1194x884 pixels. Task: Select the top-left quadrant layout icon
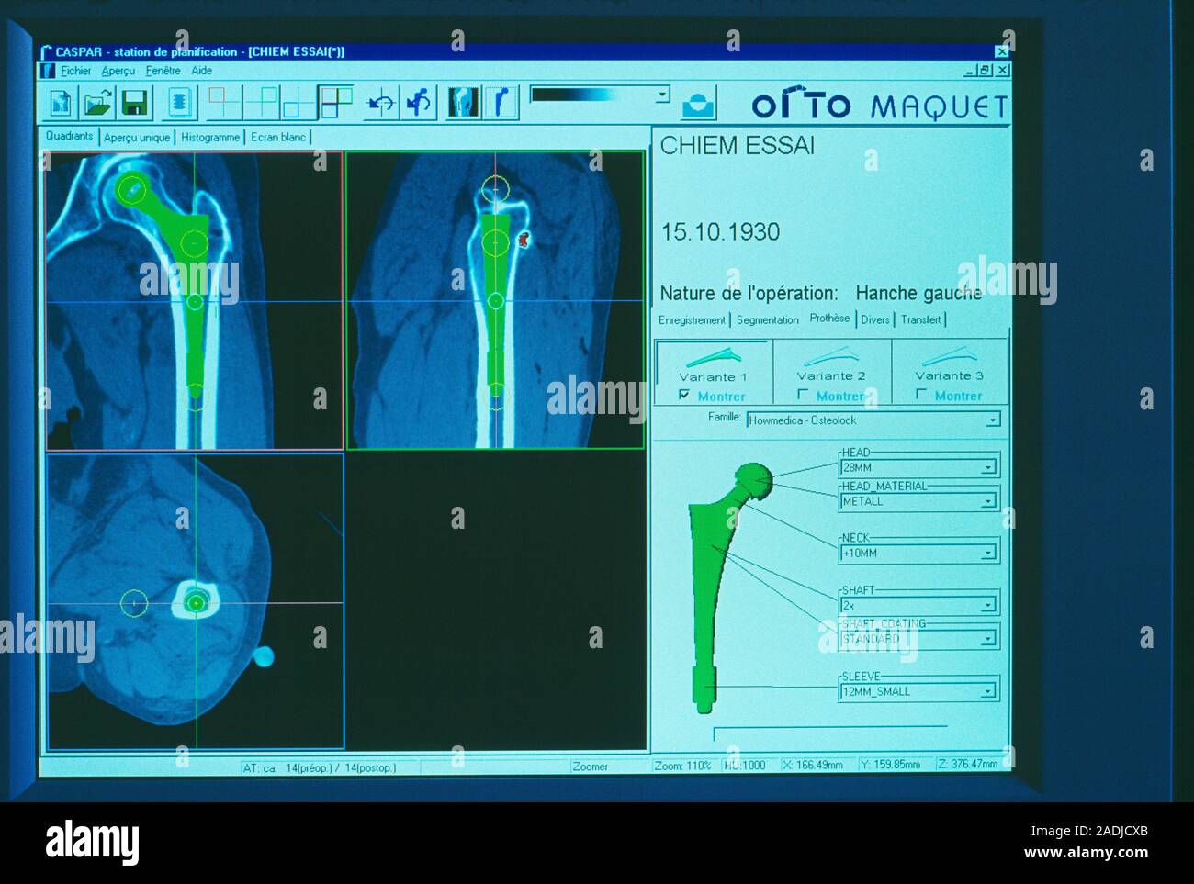click(x=224, y=103)
